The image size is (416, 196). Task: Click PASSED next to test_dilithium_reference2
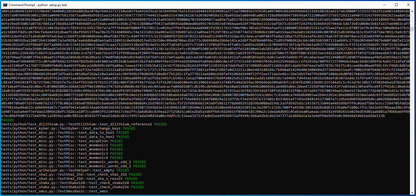click(160, 124)
